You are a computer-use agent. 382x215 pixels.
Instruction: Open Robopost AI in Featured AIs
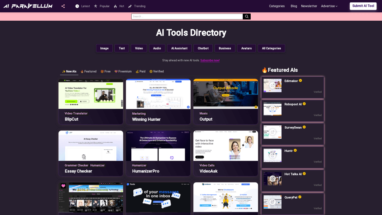tap(293, 104)
